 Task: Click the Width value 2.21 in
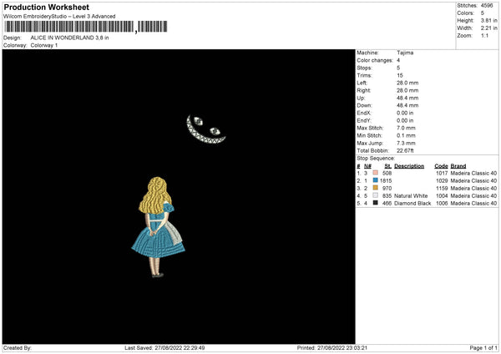488,28
